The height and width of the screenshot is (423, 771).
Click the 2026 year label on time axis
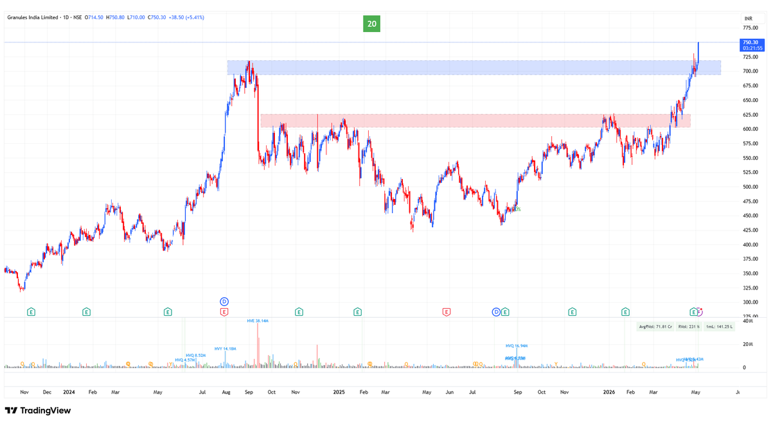point(608,392)
